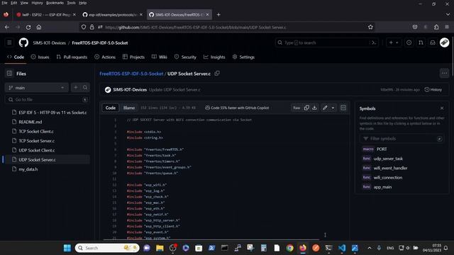Open repository Settings tab

[243, 57]
